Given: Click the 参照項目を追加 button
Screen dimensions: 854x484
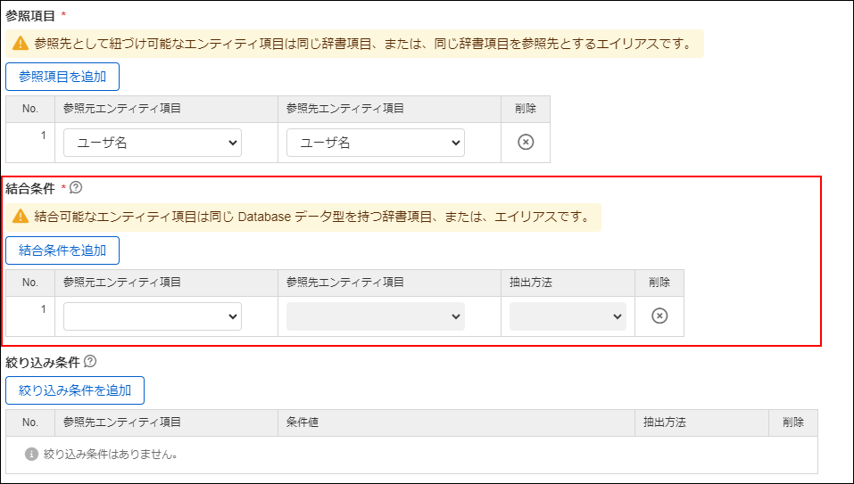Looking at the screenshot, I should [x=62, y=77].
